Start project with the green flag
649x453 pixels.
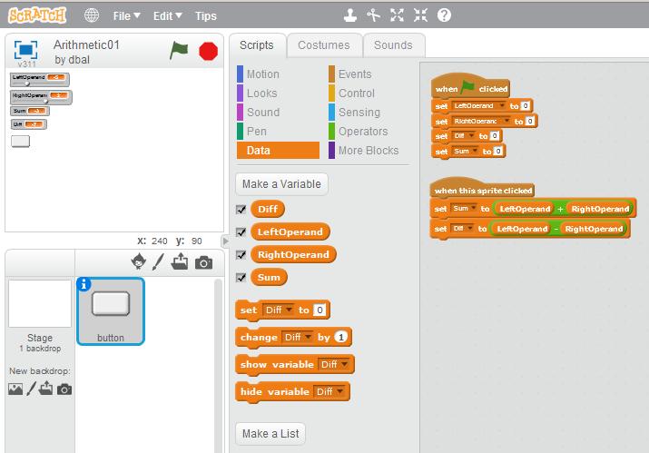pos(179,51)
